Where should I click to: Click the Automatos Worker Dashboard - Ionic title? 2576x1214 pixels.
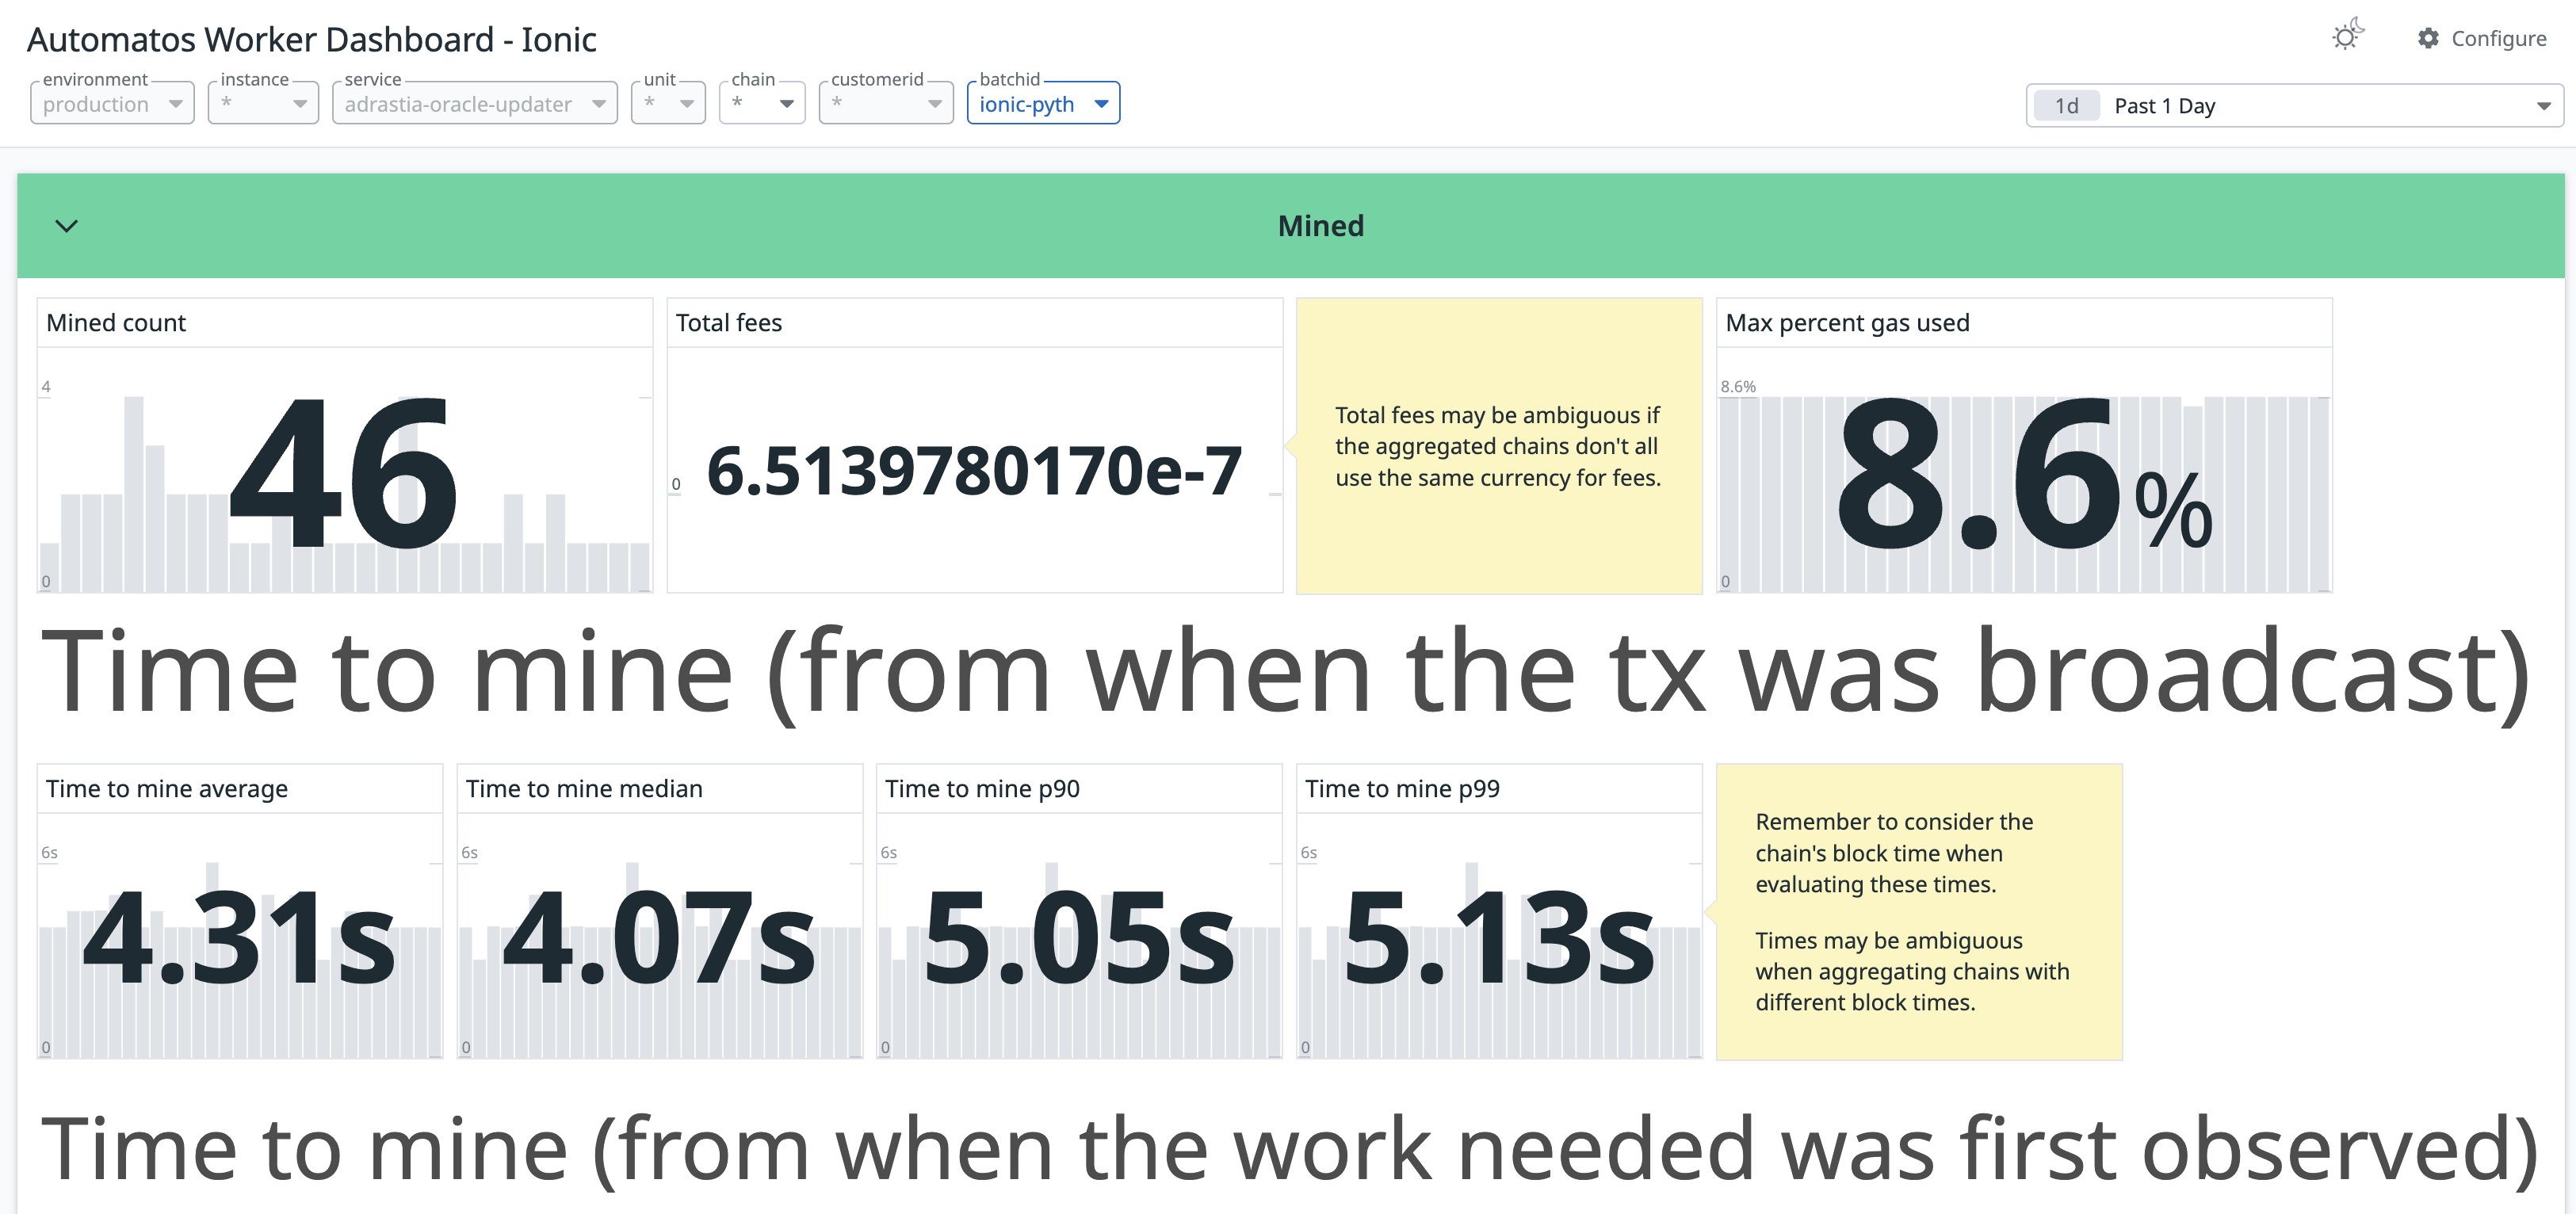(x=311, y=40)
